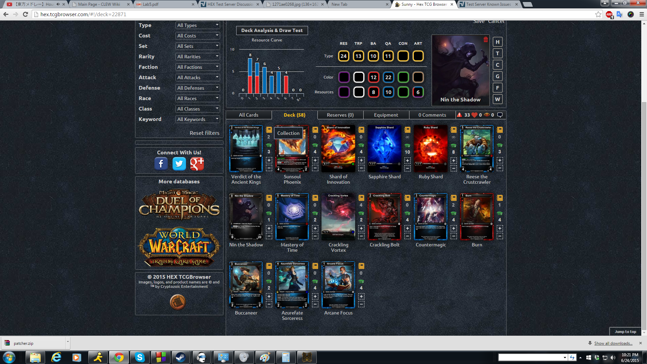This screenshot has width=647, height=364.
Task: Open the Defense filter dropdown
Action: 198,88
